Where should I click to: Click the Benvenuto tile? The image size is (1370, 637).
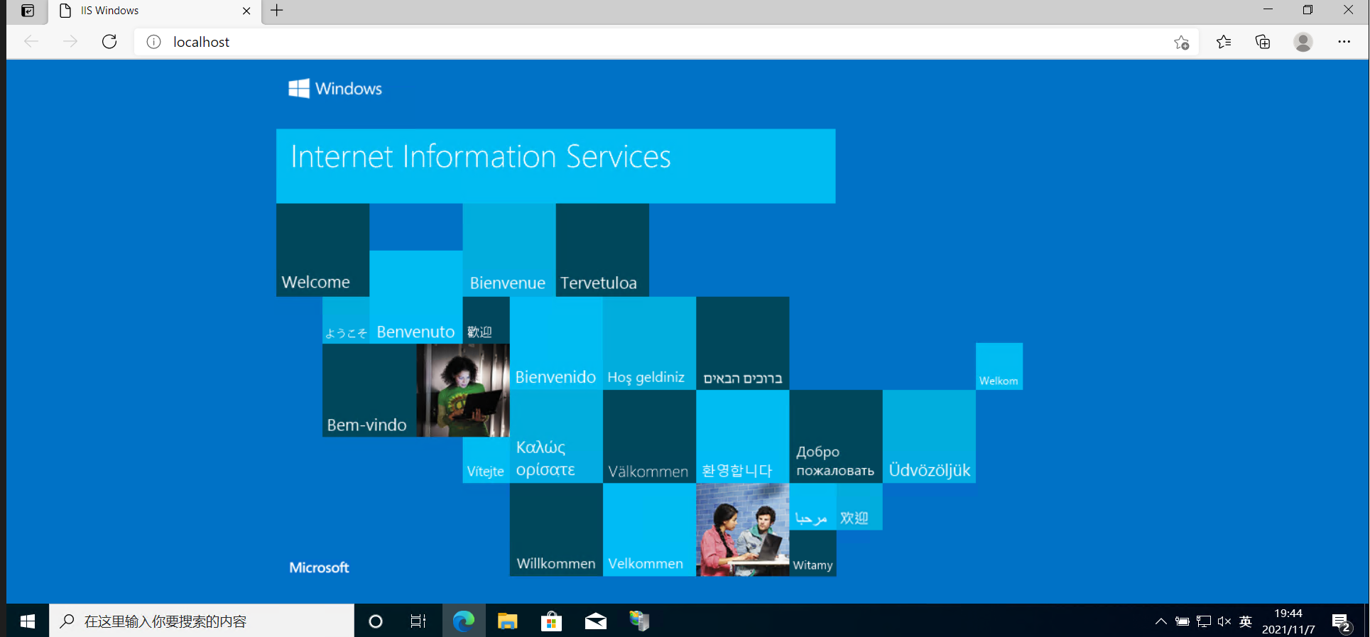(416, 297)
